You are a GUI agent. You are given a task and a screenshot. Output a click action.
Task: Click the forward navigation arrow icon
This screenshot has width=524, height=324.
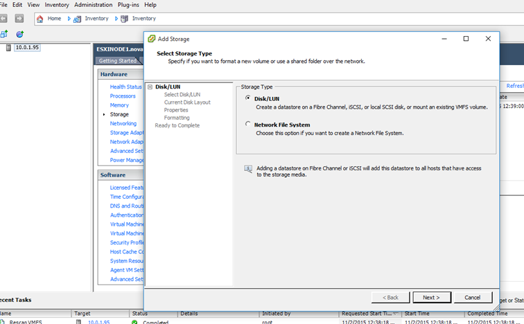pos(19,19)
